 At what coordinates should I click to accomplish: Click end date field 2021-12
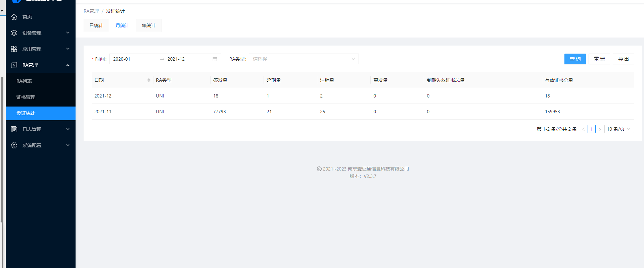pyautogui.click(x=188, y=59)
